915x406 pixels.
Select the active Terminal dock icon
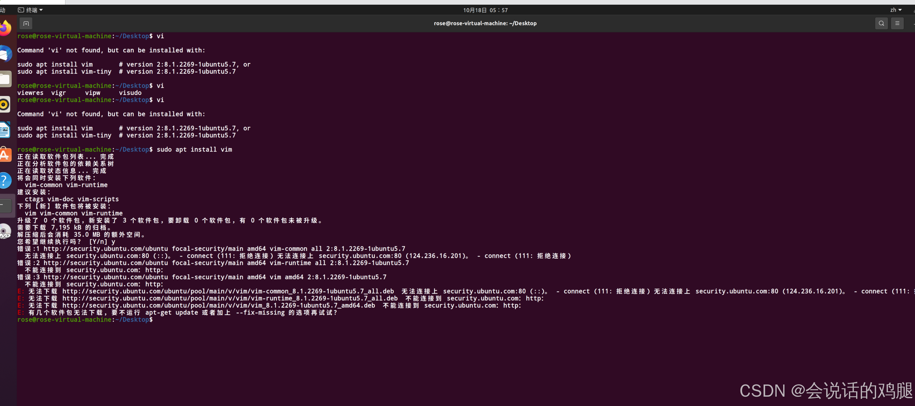click(x=5, y=206)
